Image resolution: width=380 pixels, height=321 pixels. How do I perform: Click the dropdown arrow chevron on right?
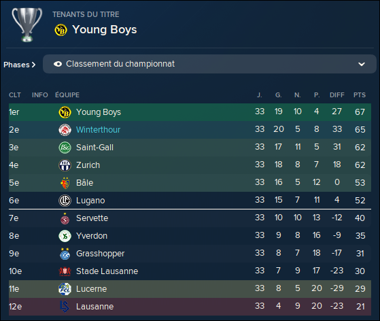pos(362,64)
